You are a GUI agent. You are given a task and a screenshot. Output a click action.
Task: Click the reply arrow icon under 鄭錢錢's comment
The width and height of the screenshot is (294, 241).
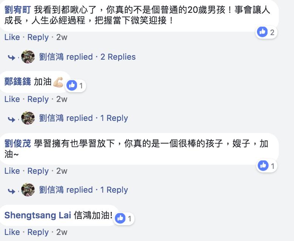click(12, 119)
